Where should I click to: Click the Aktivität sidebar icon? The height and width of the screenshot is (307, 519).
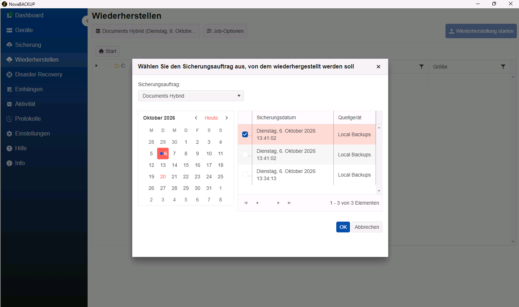point(9,104)
